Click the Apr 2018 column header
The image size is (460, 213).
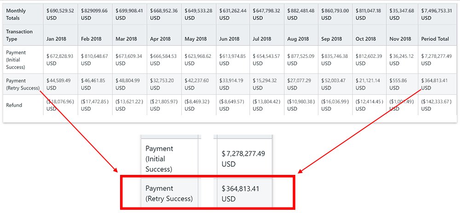[x=160, y=39]
